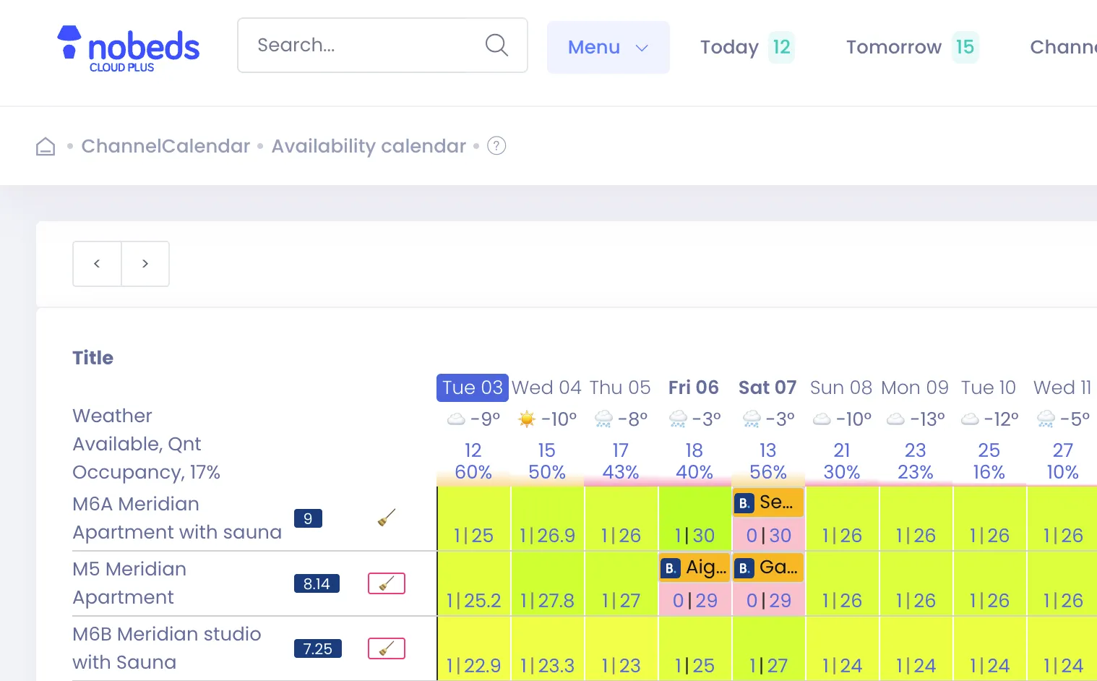The height and width of the screenshot is (681, 1097).
Task: Click the Sat 07 date column header
Action: (767, 387)
